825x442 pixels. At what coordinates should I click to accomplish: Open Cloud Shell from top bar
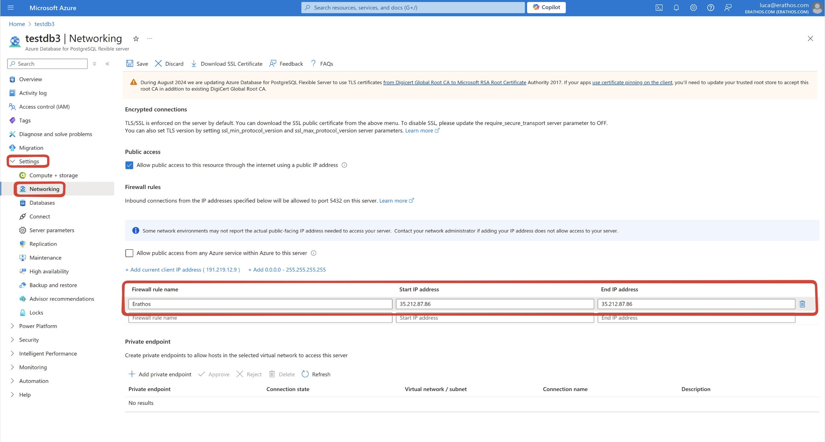coord(659,8)
